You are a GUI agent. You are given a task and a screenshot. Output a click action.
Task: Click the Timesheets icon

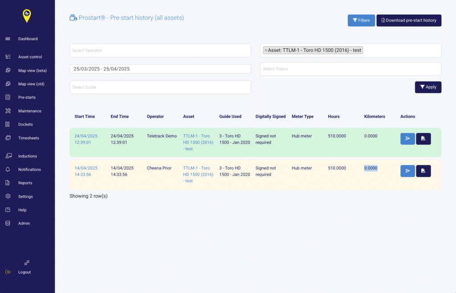tap(8, 138)
